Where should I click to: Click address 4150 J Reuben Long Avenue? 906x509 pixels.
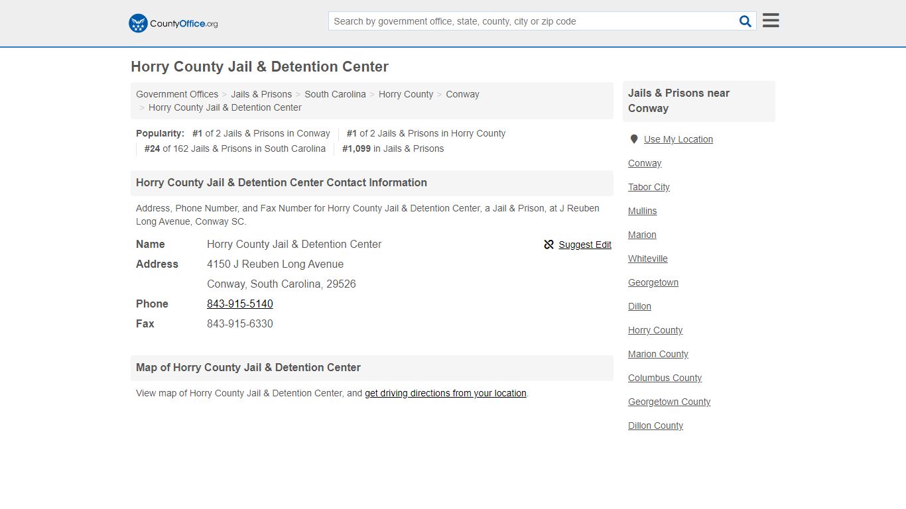tap(275, 264)
